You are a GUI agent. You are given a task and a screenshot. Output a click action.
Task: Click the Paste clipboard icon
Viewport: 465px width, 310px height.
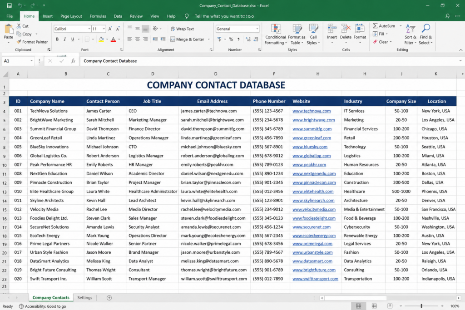(9, 30)
